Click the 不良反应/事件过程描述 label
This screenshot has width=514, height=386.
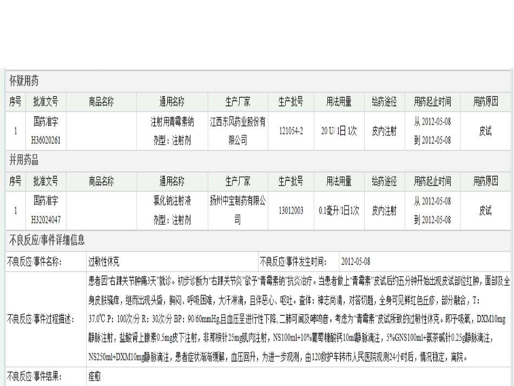[41, 319]
